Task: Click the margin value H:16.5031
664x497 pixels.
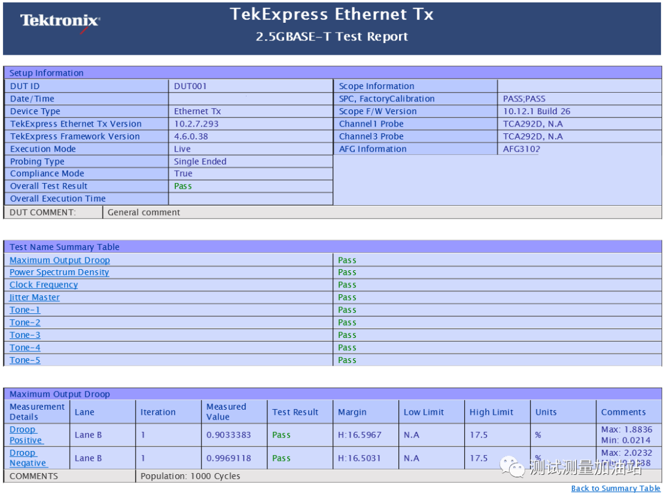Action: coord(359,458)
